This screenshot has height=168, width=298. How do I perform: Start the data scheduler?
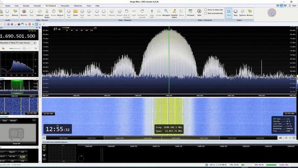coord(199,13)
